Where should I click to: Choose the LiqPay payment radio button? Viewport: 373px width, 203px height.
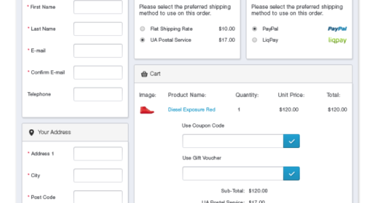255,40
